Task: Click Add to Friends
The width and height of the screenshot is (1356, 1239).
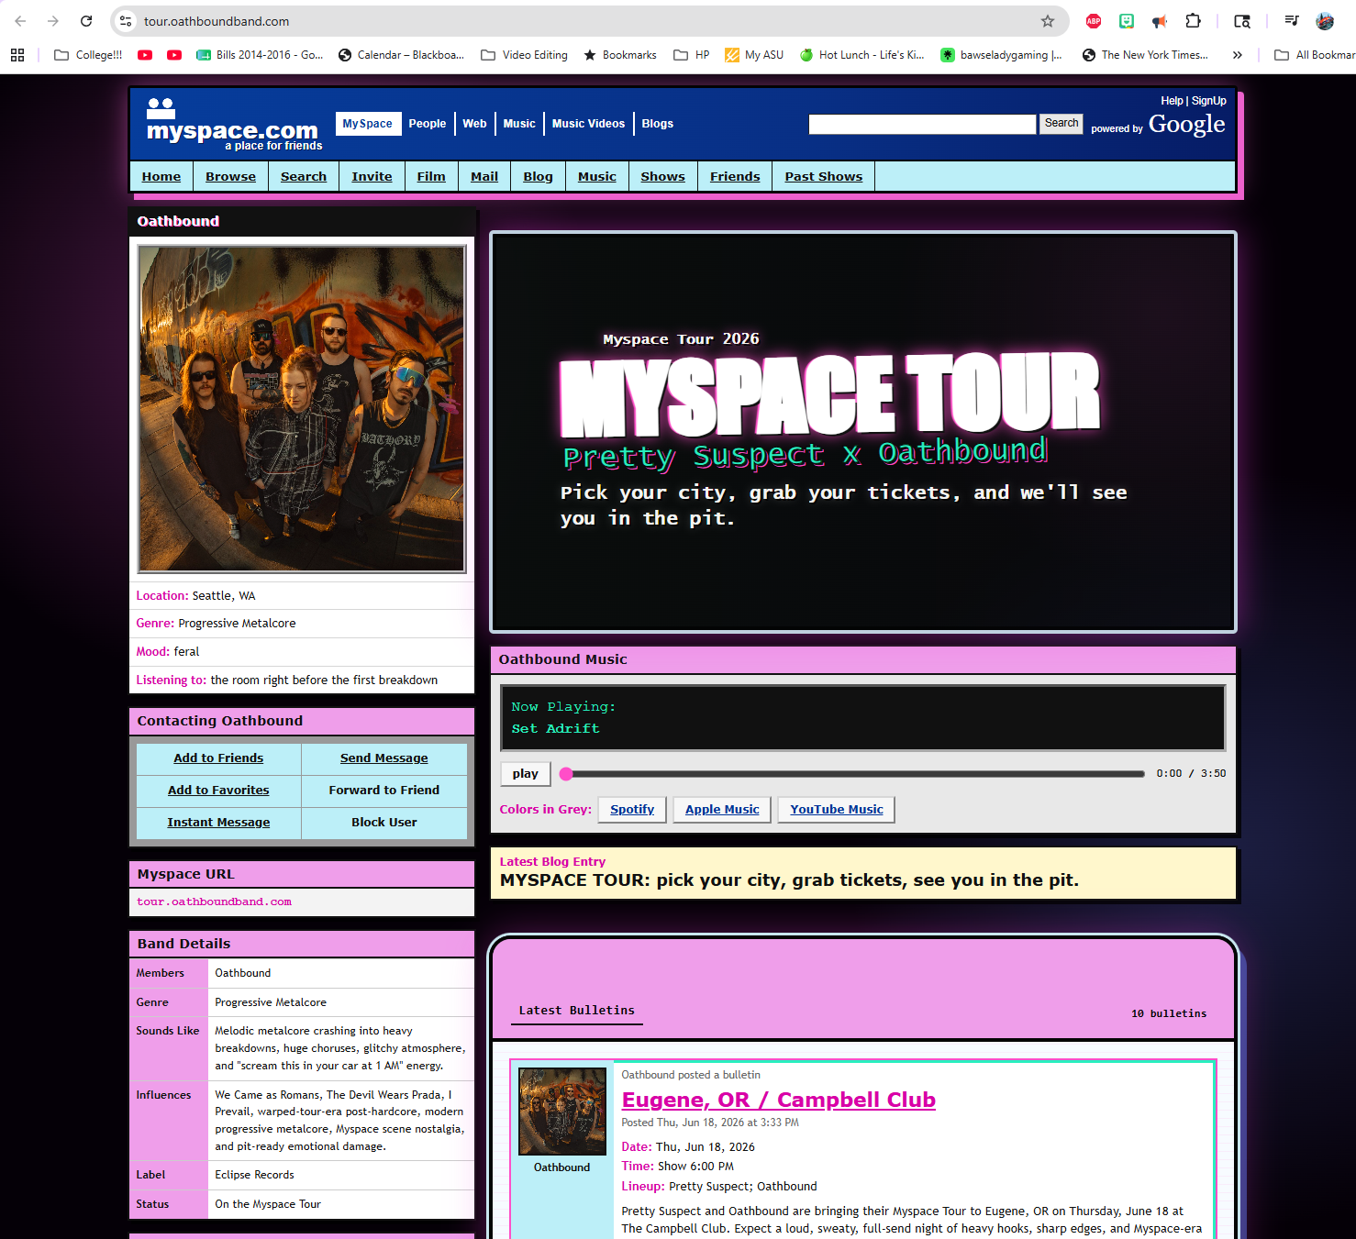Action: 218,758
